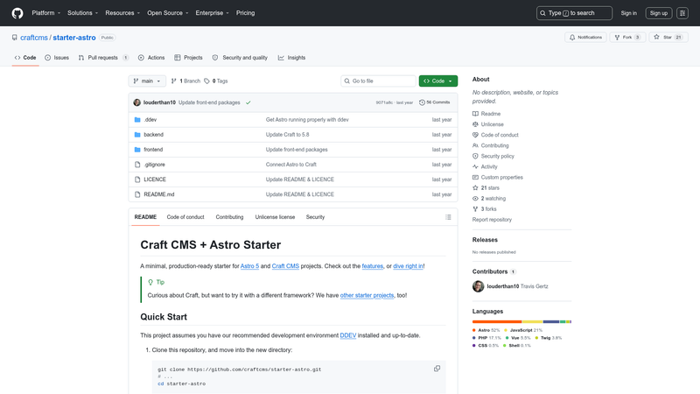Click the Type to search field
The image size is (700, 394).
click(574, 13)
